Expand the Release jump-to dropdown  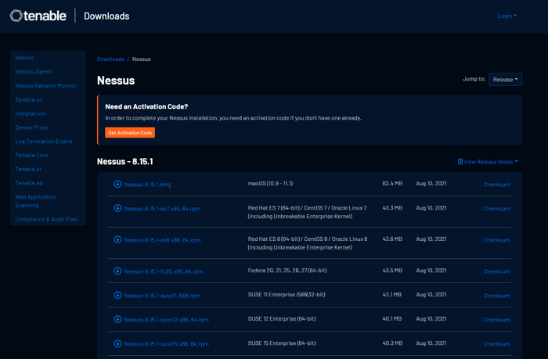point(506,79)
